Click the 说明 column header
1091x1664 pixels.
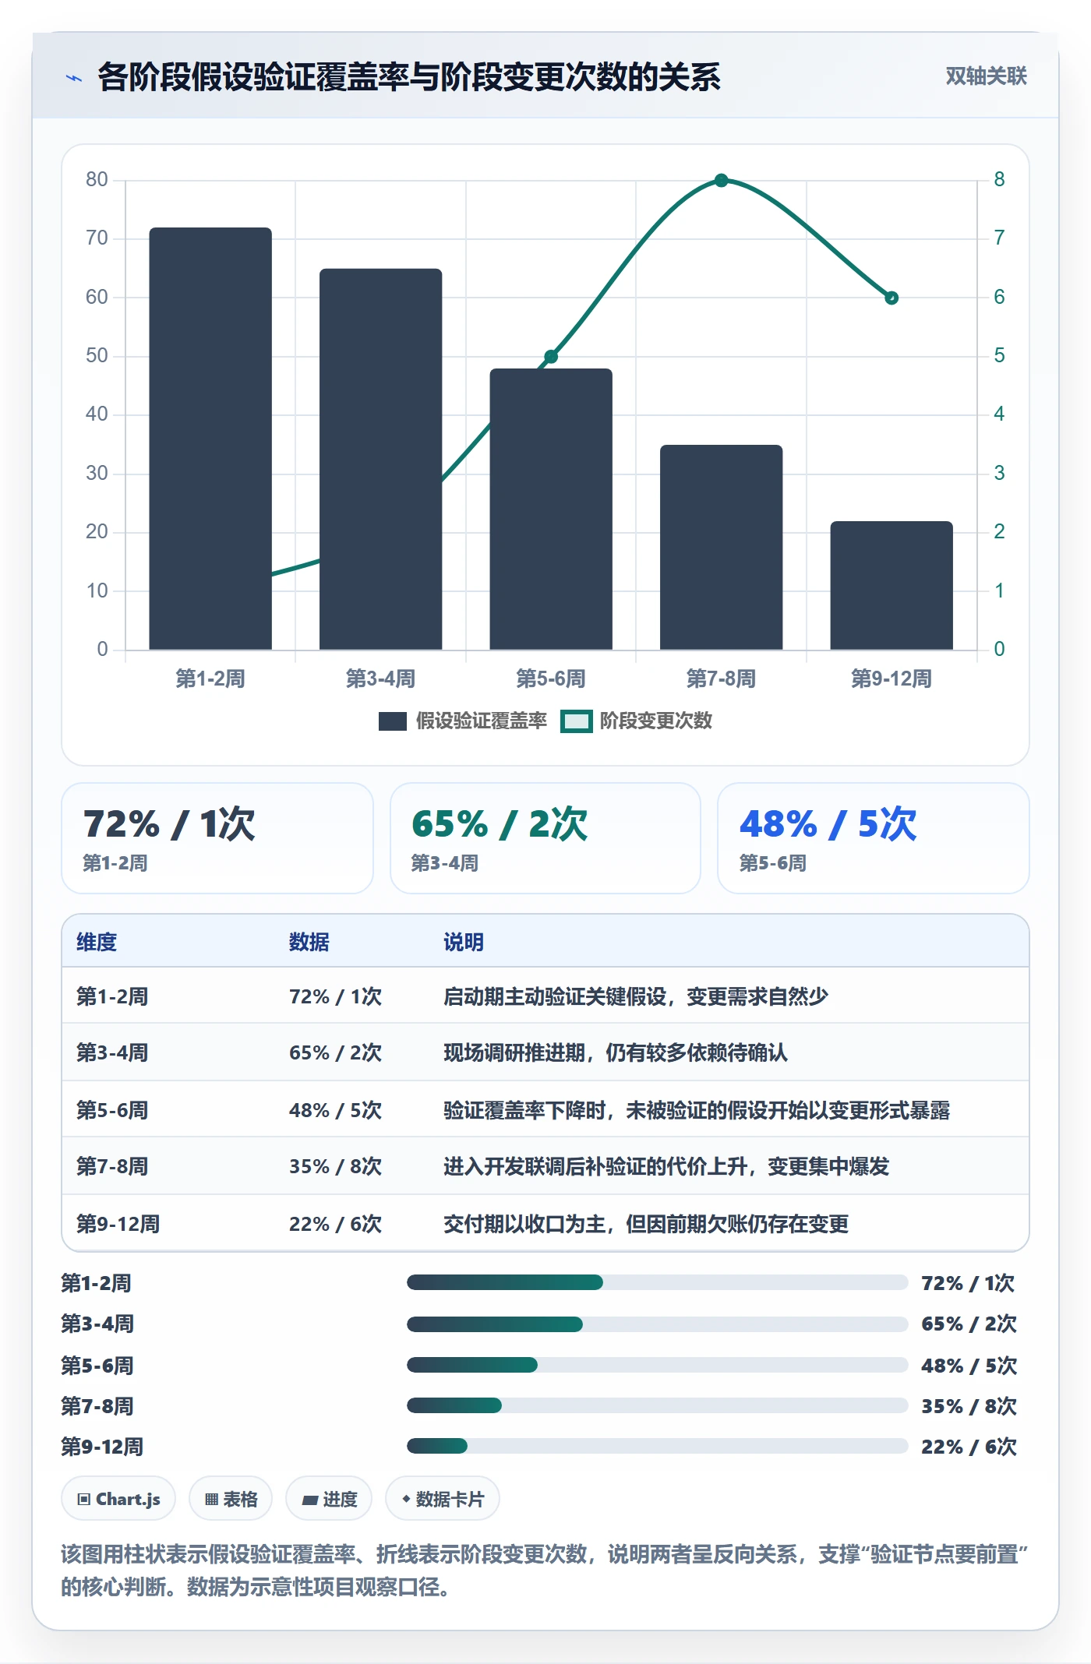(464, 942)
